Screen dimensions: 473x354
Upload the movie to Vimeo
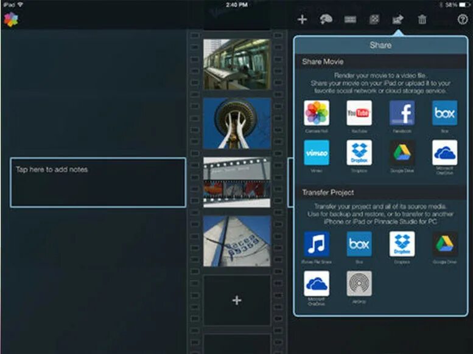click(x=317, y=153)
